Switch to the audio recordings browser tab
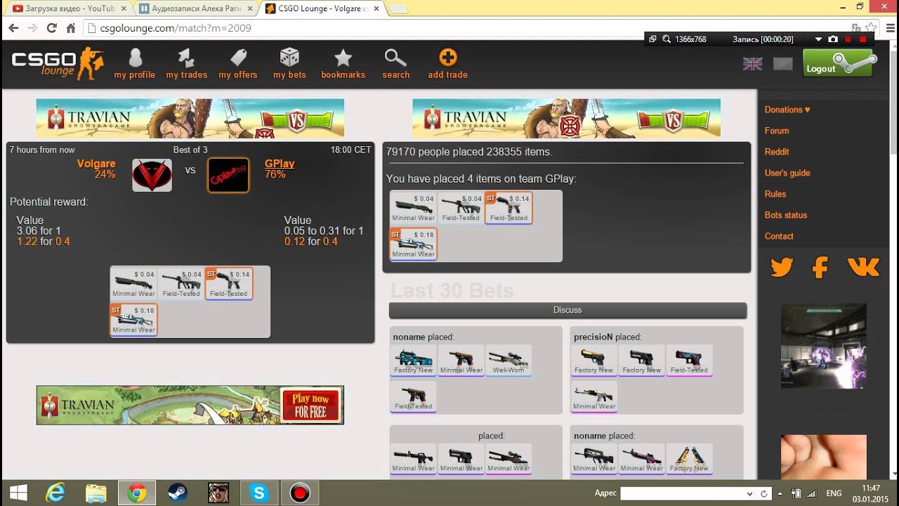 tap(194, 9)
